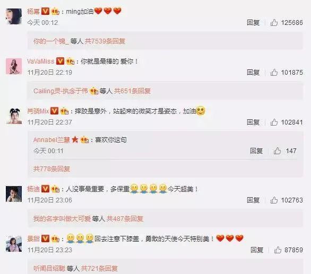The image size is (311, 274).
Task: Click the membership badge next to VaVaMiss
Action: pos(71,61)
